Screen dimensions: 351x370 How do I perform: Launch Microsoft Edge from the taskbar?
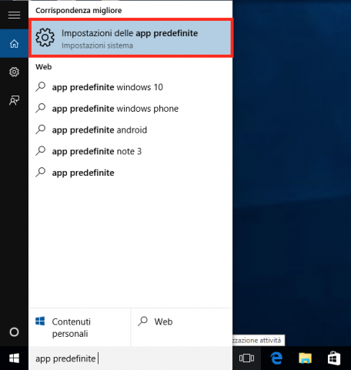tap(276, 358)
